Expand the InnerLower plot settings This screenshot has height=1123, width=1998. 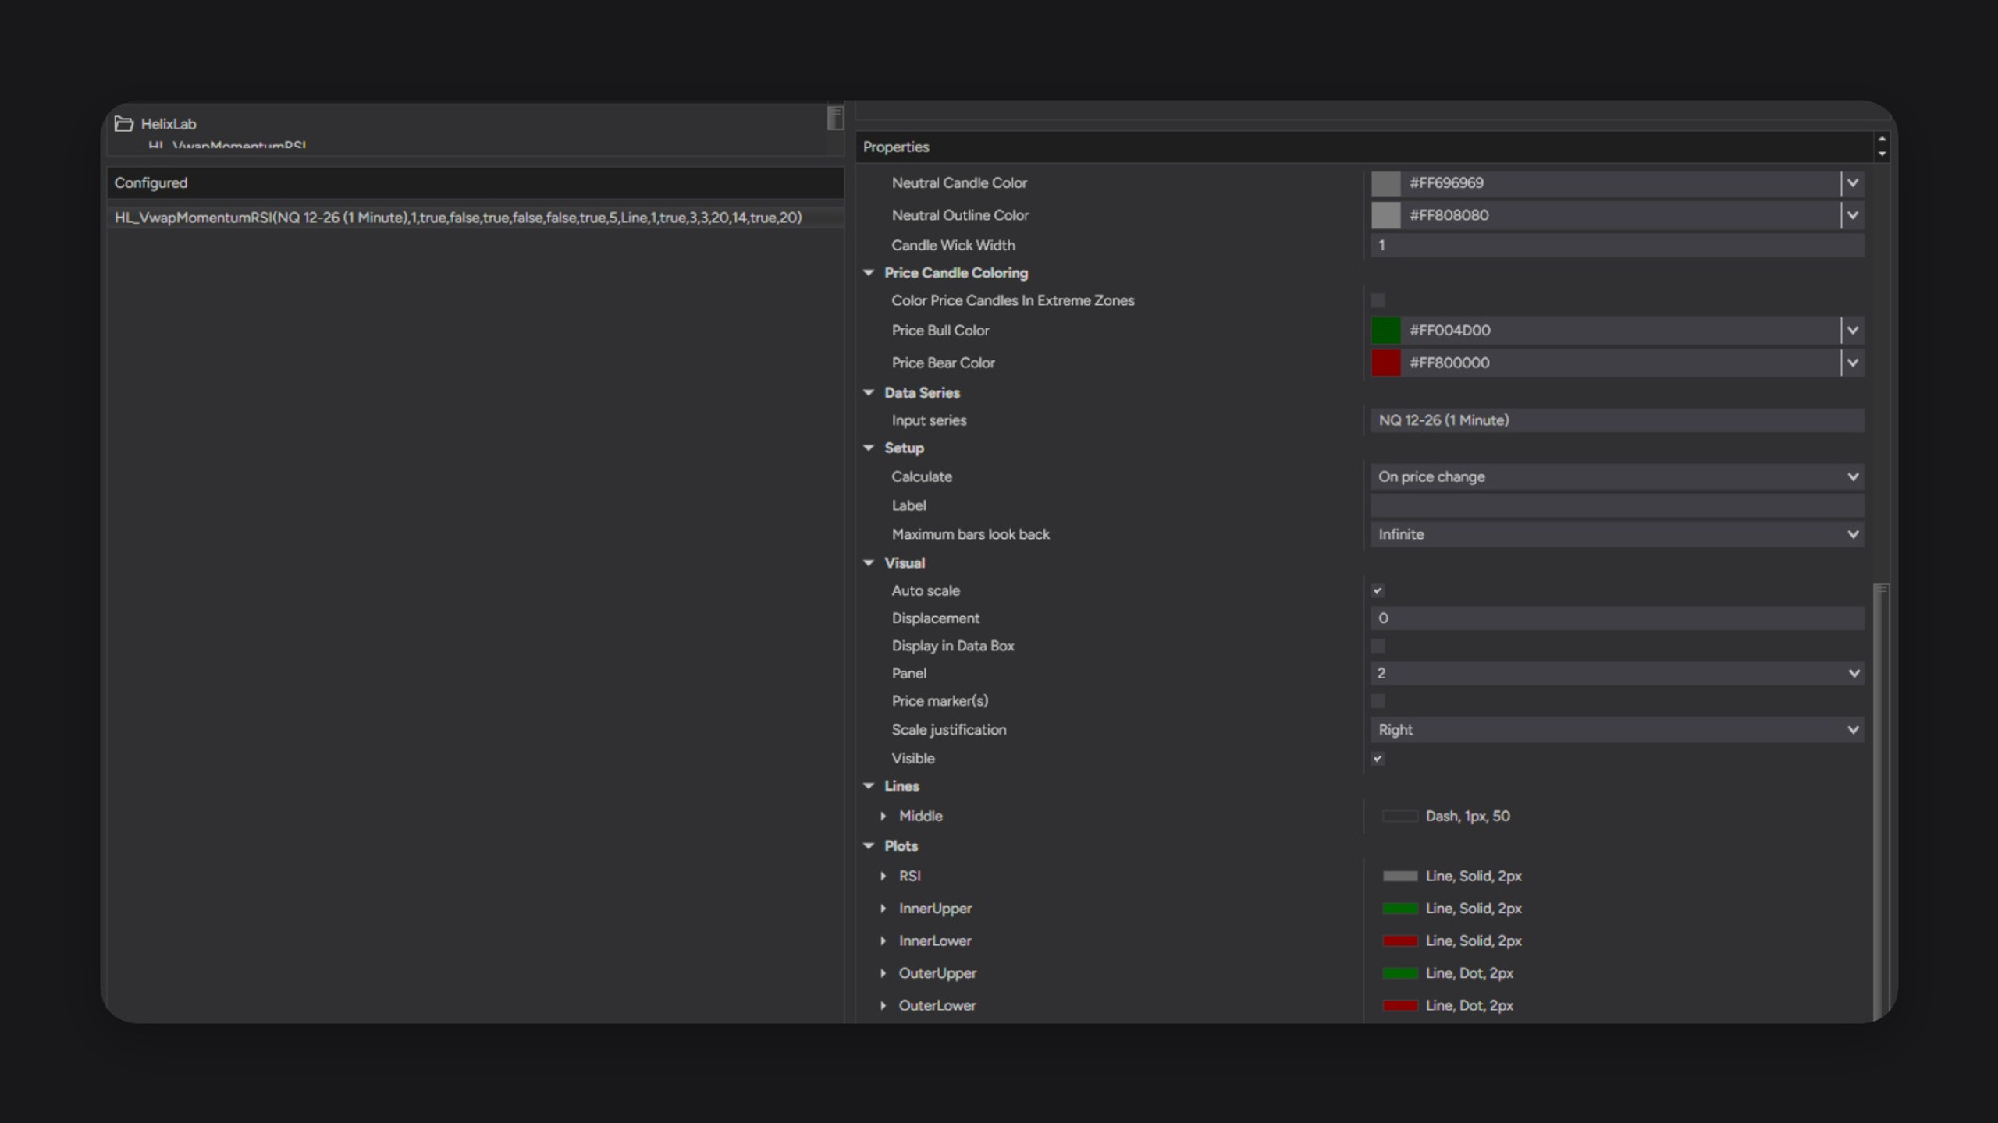(x=883, y=941)
